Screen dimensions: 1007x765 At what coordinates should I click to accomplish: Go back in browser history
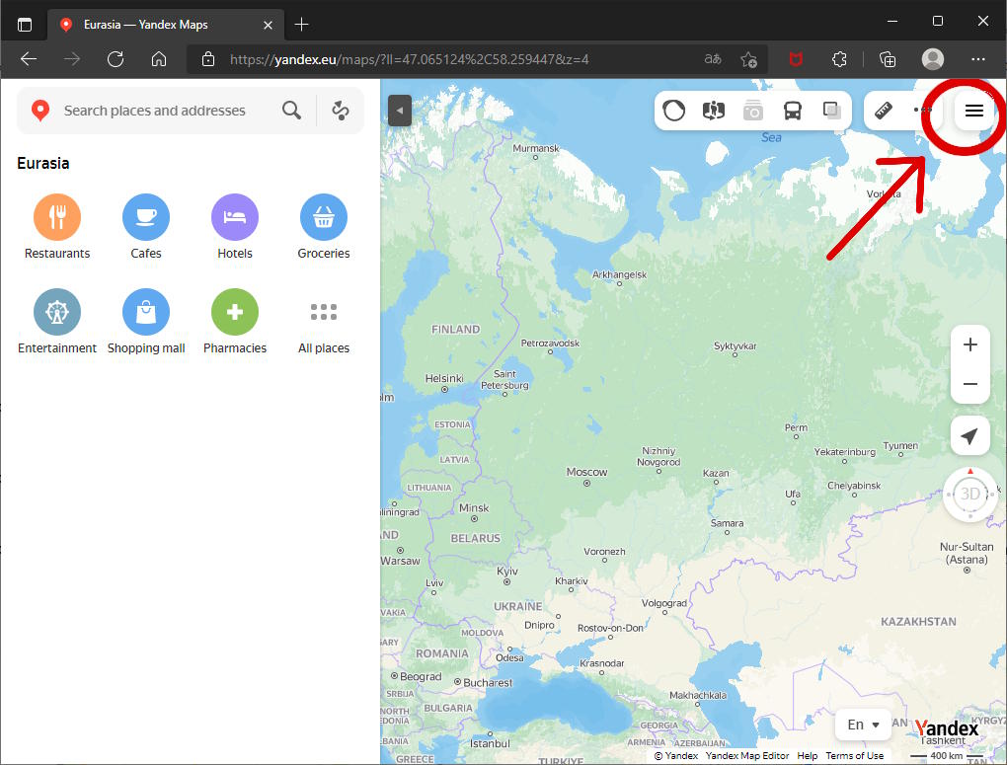(29, 60)
